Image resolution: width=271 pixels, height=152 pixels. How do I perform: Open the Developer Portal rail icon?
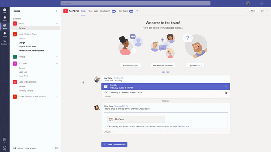[x=5, y=42]
